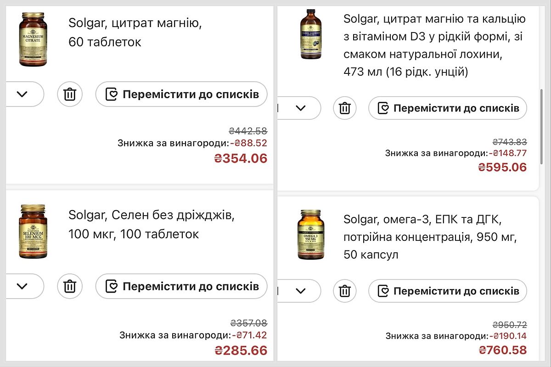The width and height of the screenshot is (551, 367).
Task: Delete Solgar magnesium citrate 60 tablets item
Action: (70, 95)
